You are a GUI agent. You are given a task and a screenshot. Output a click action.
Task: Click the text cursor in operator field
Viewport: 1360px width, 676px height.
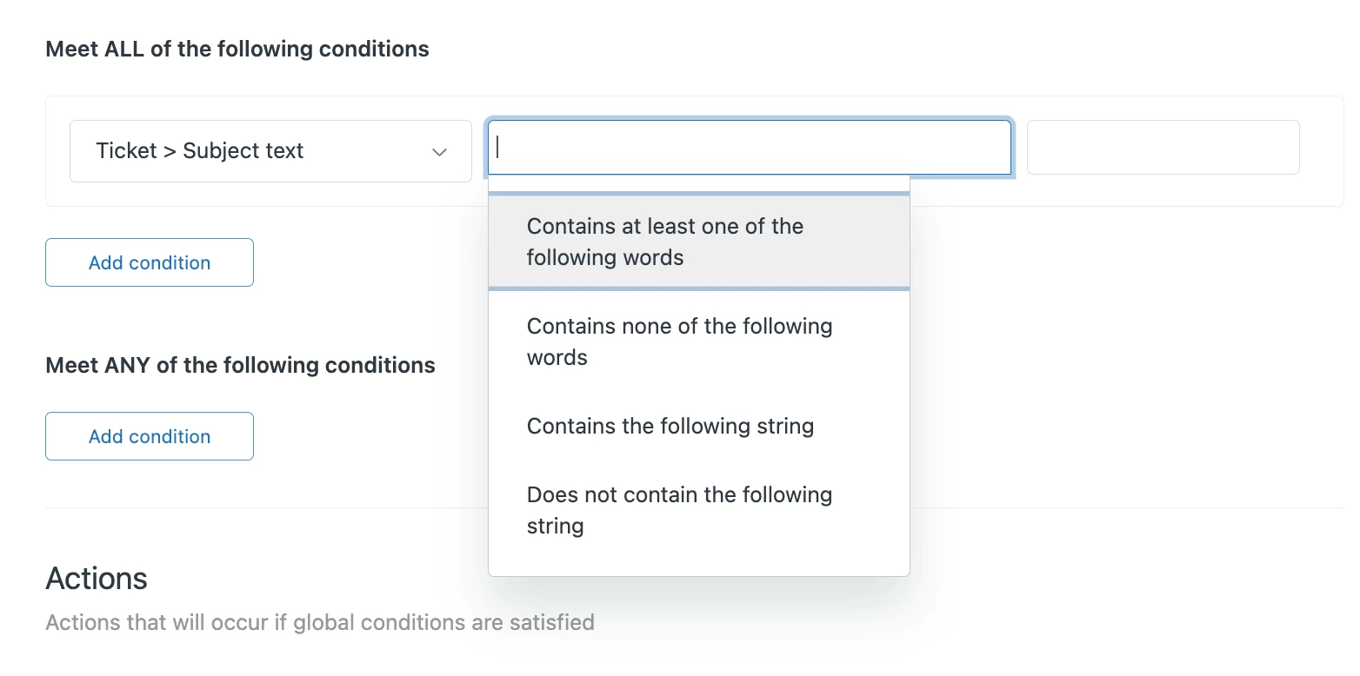(x=498, y=148)
